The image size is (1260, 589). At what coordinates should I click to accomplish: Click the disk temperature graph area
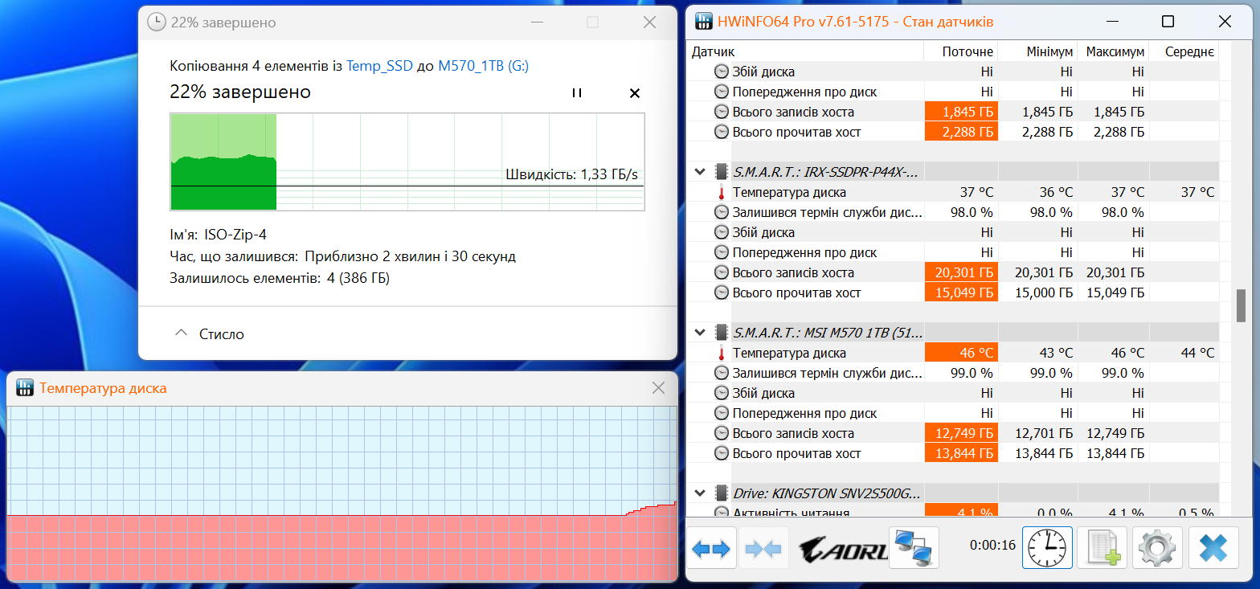[342, 493]
